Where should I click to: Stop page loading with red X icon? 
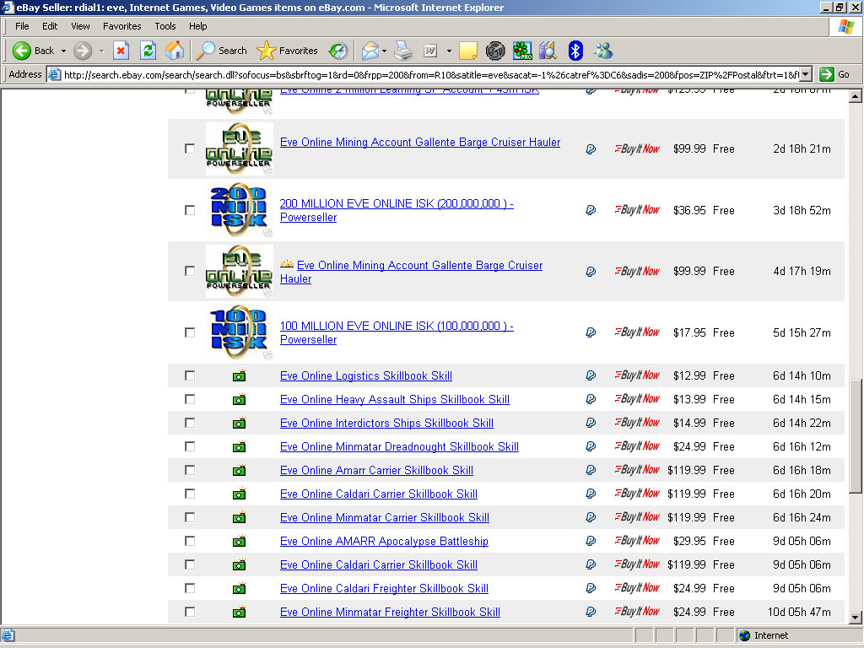click(121, 51)
